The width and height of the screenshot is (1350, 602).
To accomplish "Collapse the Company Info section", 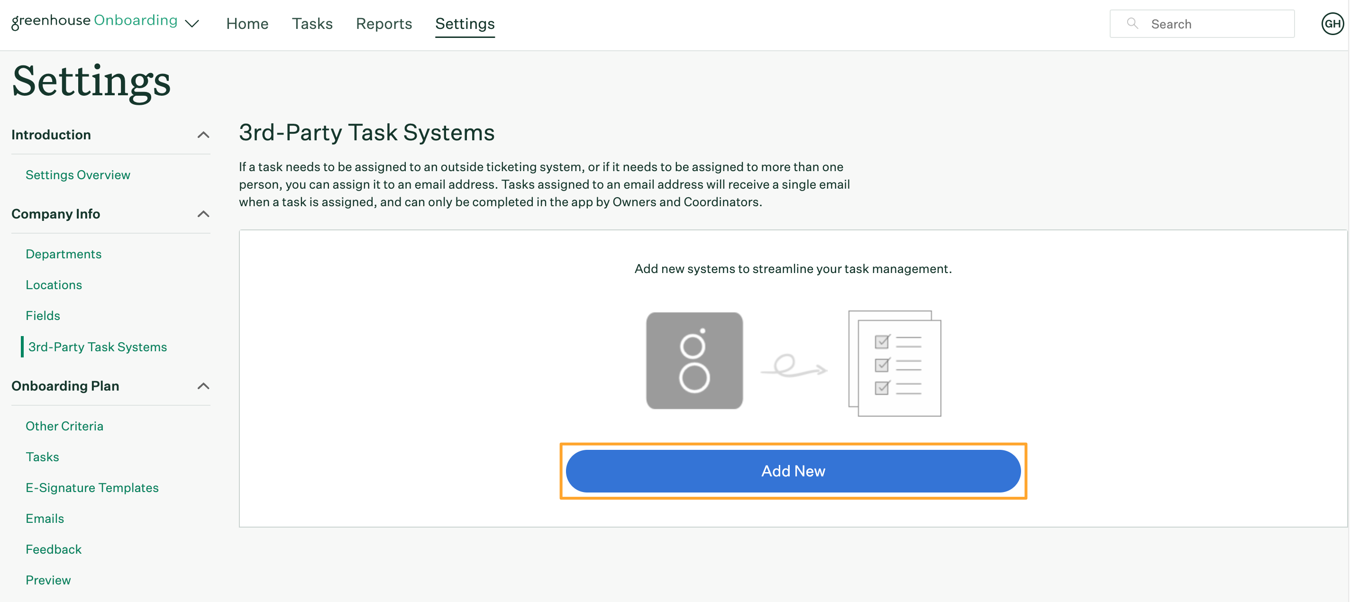I will pyautogui.click(x=201, y=213).
